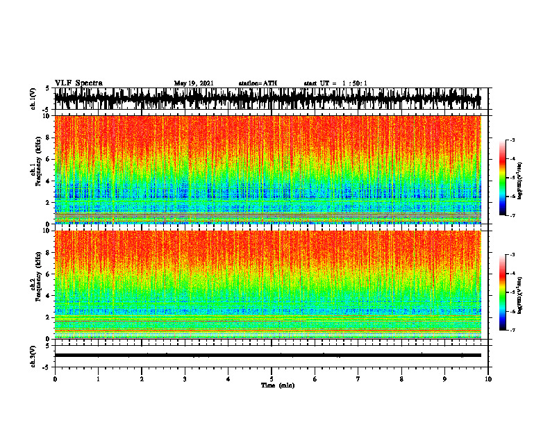Click the "VLF Spectra" plot title

tap(78, 83)
